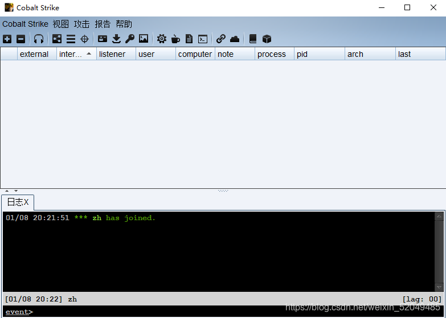The image size is (446, 318).
Task: Sort by listener column header
Action: point(116,54)
